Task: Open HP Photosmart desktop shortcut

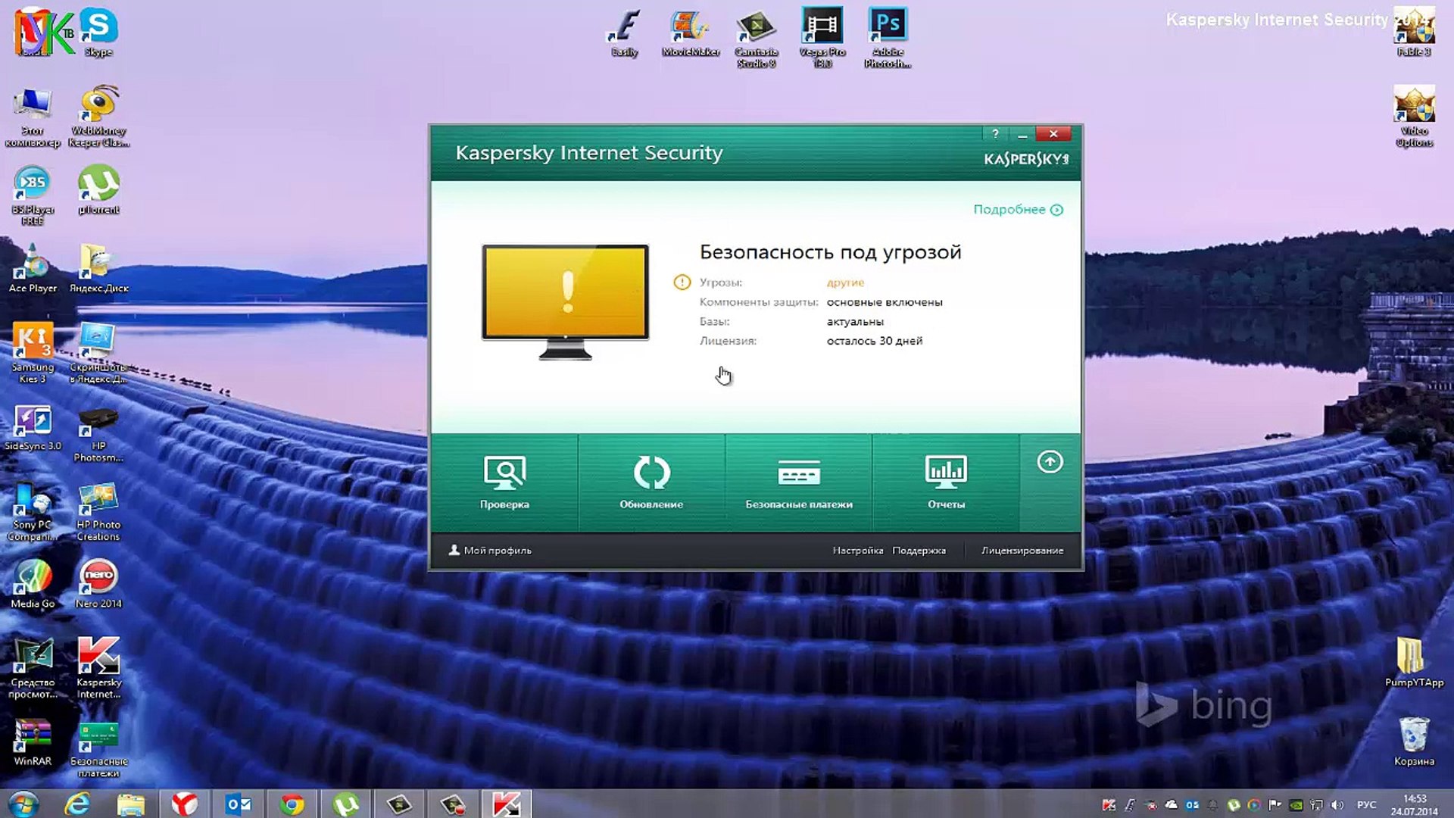Action: (x=98, y=435)
